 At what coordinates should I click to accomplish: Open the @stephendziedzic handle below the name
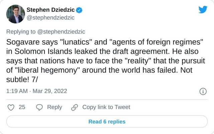(50, 18)
